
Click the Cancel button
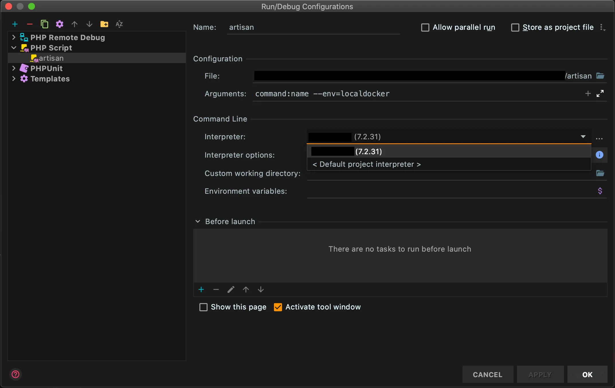(487, 375)
